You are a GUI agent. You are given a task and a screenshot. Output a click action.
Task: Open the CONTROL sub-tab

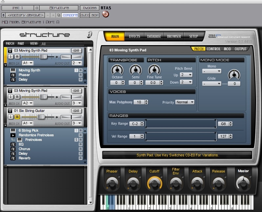point(213,49)
